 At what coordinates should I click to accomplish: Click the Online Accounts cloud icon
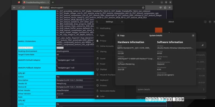[x=98, y=46]
